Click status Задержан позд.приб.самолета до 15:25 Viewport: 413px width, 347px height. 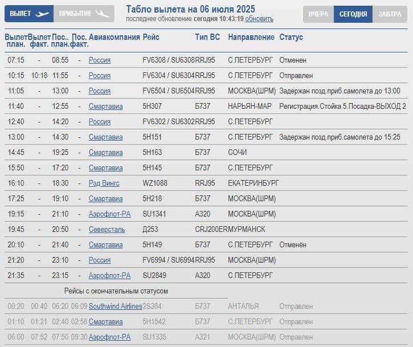click(340, 137)
